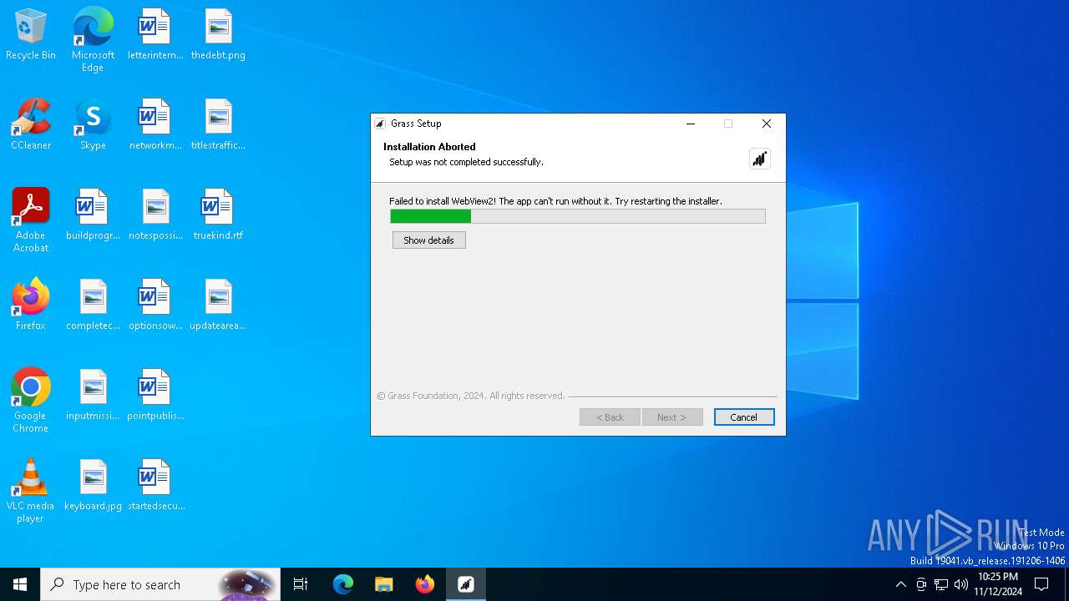The height and width of the screenshot is (601, 1069).
Task: Click the Grass Setup title bar icon
Action: click(x=380, y=124)
